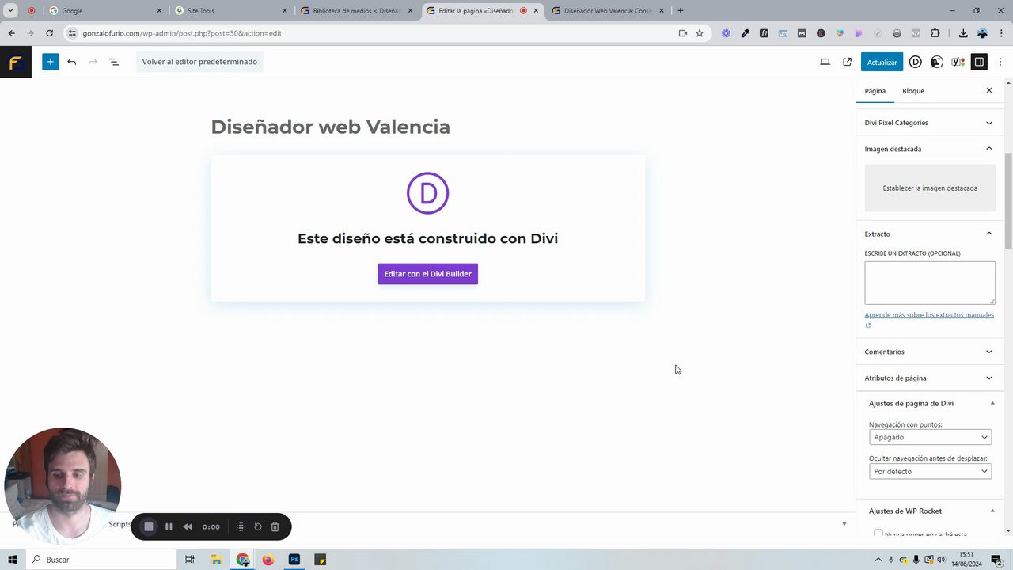Expand the Divi Pixel Categories panel
This screenshot has width=1013, height=570.
tap(929, 123)
